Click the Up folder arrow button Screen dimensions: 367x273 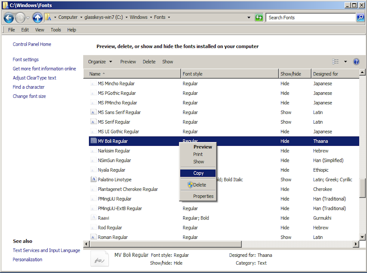point(37,18)
